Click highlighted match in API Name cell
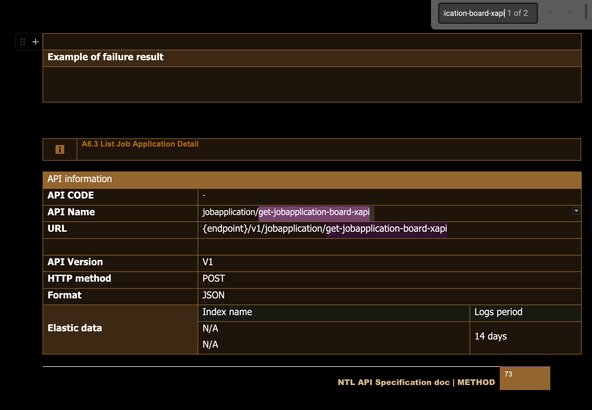The height and width of the screenshot is (410, 592). click(x=314, y=212)
